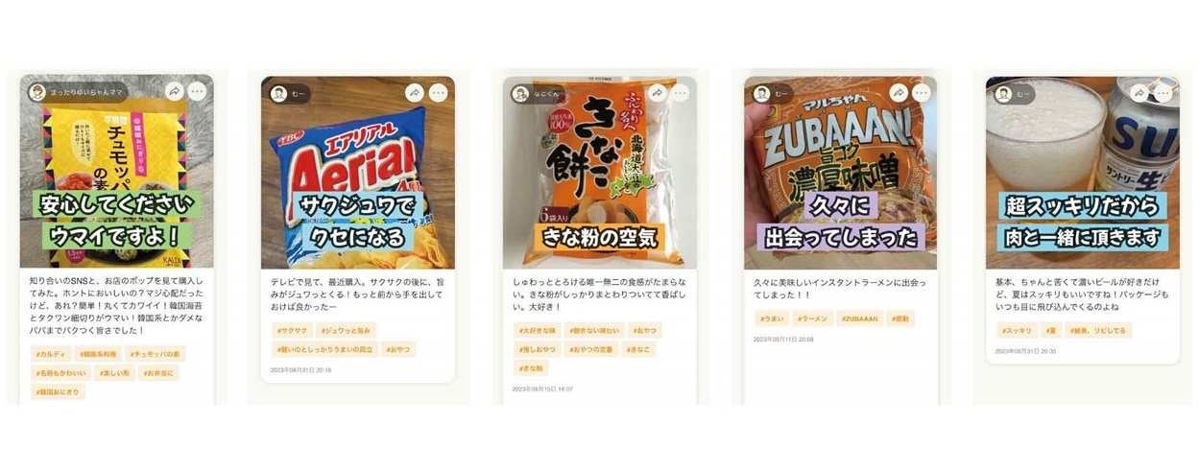Screen dimensions: 1199x471
Task: Click the share arrow on the チュモッパ card
Action: [x=174, y=91]
